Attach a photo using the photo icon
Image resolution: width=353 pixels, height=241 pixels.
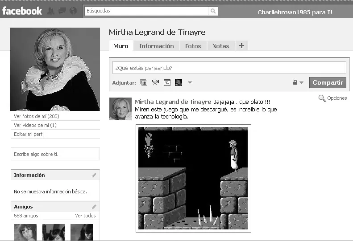click(144, 82)
